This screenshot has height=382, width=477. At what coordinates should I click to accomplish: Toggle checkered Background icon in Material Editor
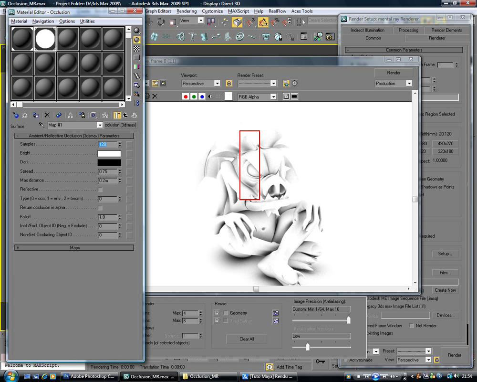(137, 48)
